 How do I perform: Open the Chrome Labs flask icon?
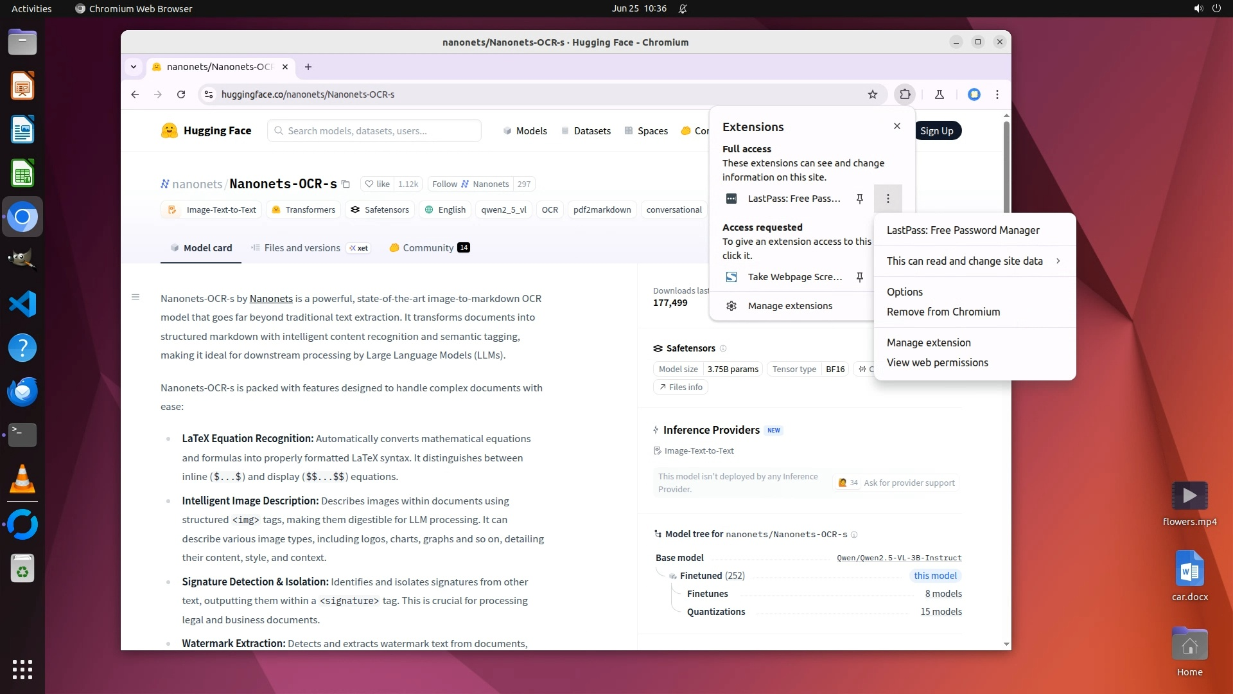pos(939,94)
